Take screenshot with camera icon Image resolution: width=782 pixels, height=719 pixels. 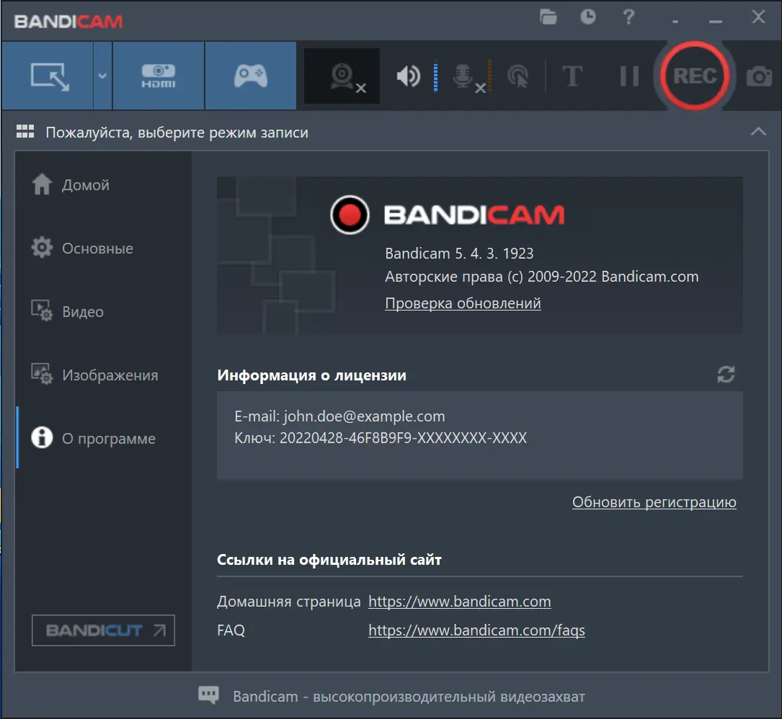[759, 76]
